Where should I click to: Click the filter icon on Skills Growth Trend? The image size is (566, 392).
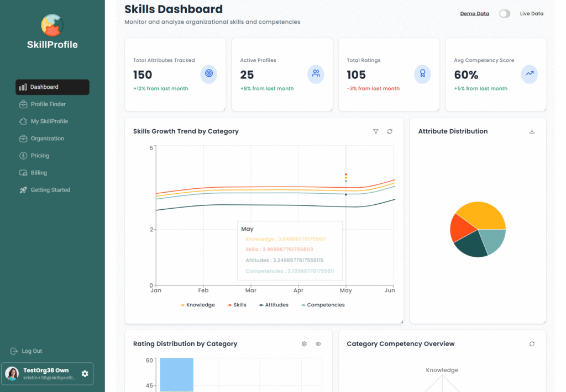point(376,131)
